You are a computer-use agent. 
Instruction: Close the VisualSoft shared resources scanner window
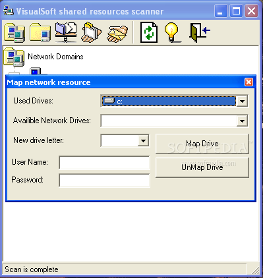coord(251,11)
